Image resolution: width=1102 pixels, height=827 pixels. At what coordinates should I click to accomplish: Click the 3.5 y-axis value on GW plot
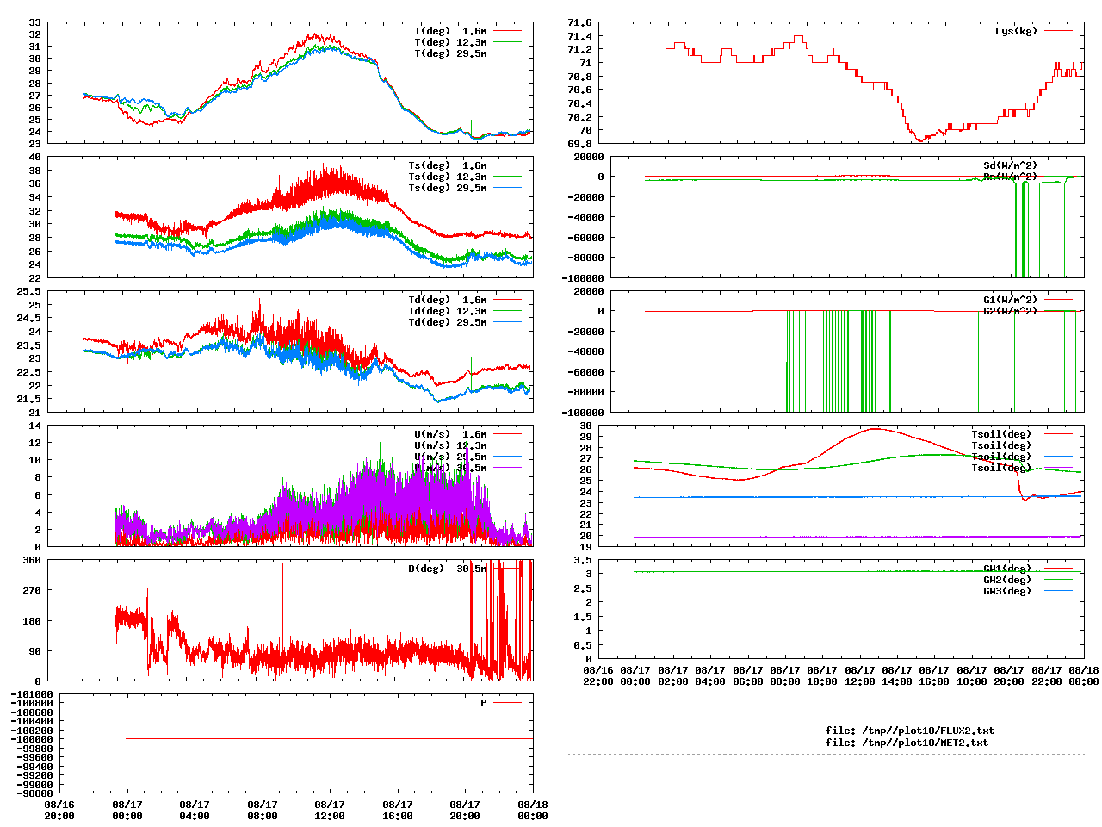pos(583,560)
